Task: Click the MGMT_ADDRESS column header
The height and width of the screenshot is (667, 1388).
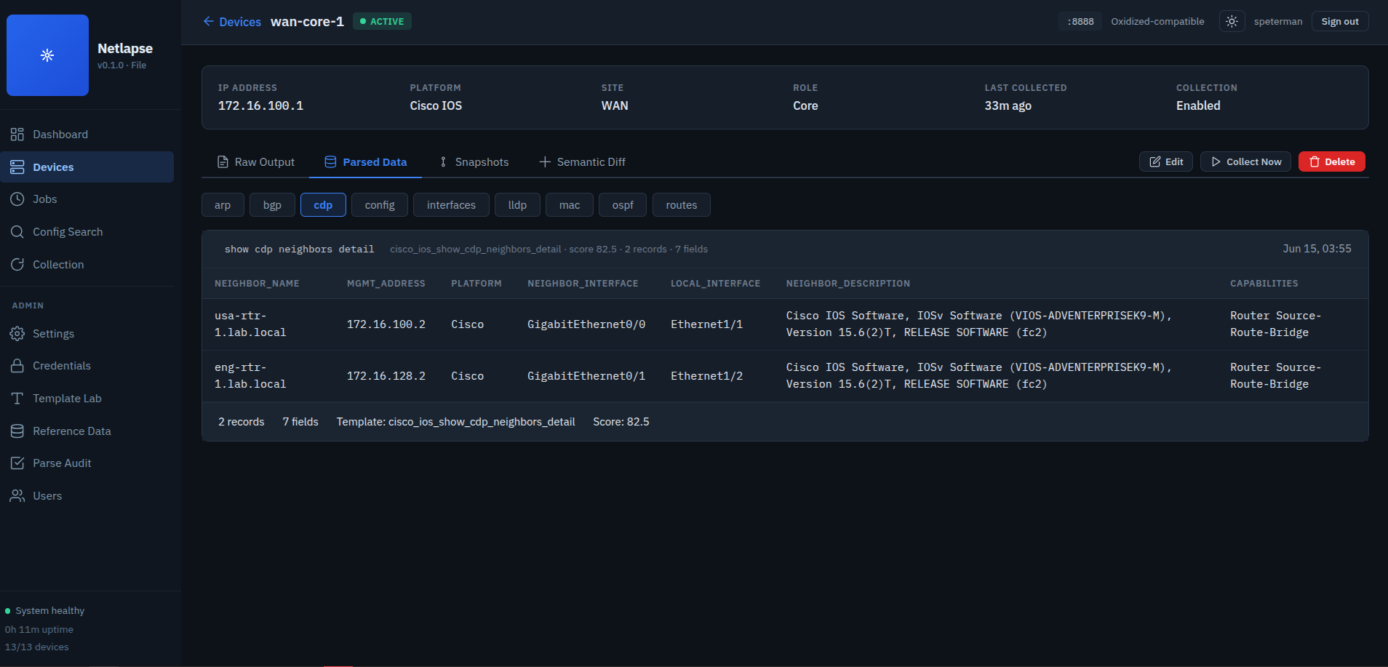Action: tap(386, 284)
